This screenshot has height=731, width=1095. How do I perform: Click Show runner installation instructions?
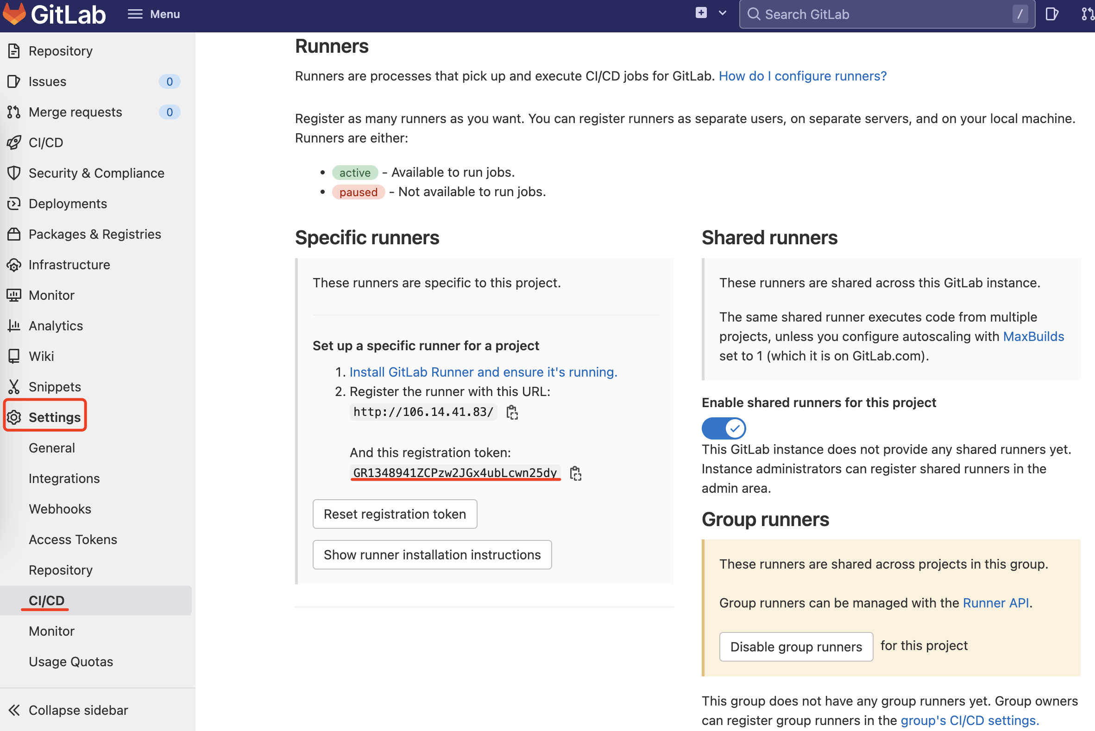coord(432,555)
